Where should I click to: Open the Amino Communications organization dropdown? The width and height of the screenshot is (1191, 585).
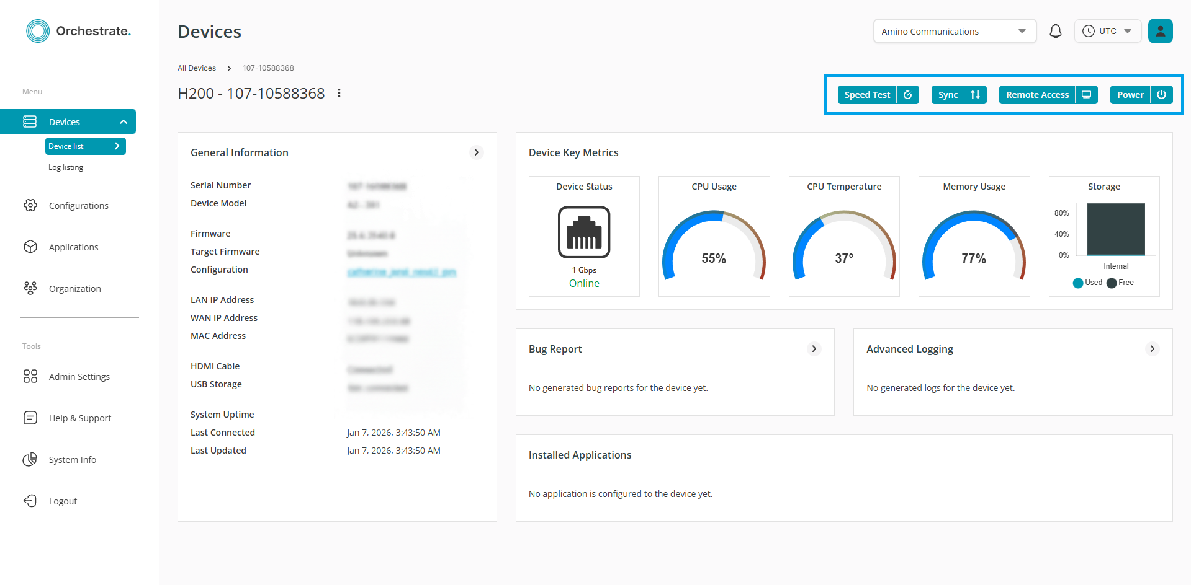pos(955,31)
